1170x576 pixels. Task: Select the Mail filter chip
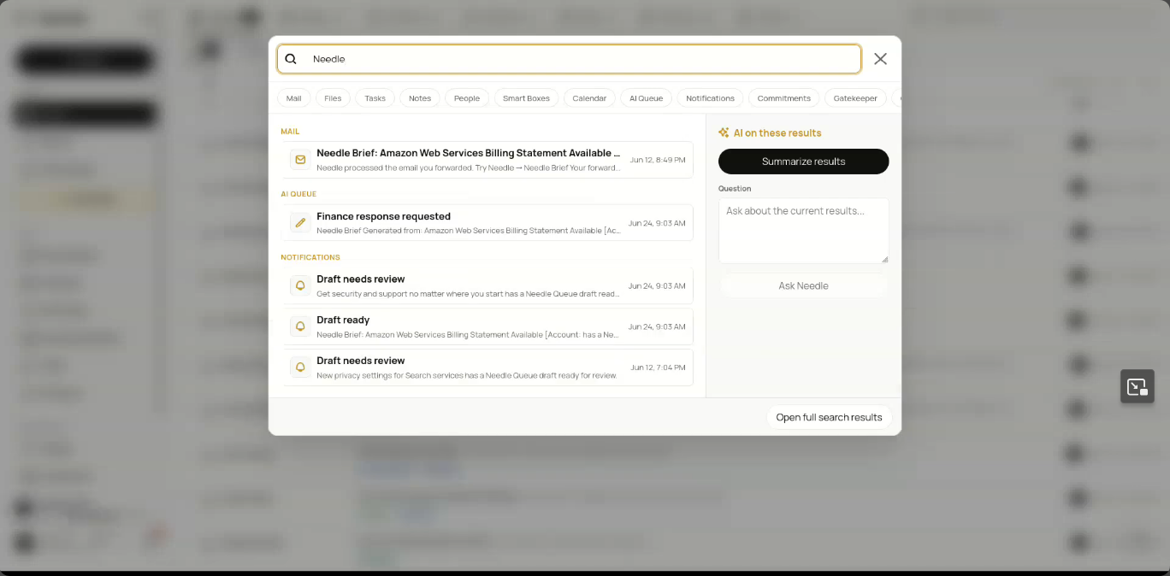pos(293,98)
